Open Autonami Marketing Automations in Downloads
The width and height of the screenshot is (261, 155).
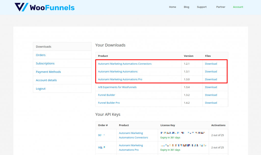(118, 72)
